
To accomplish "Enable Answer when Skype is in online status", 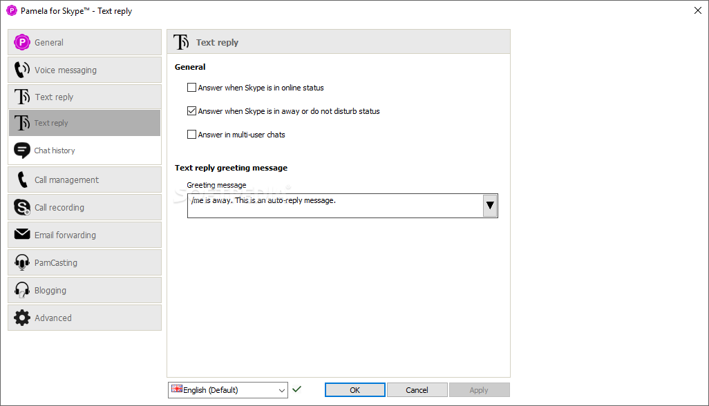I will [191, 88].
